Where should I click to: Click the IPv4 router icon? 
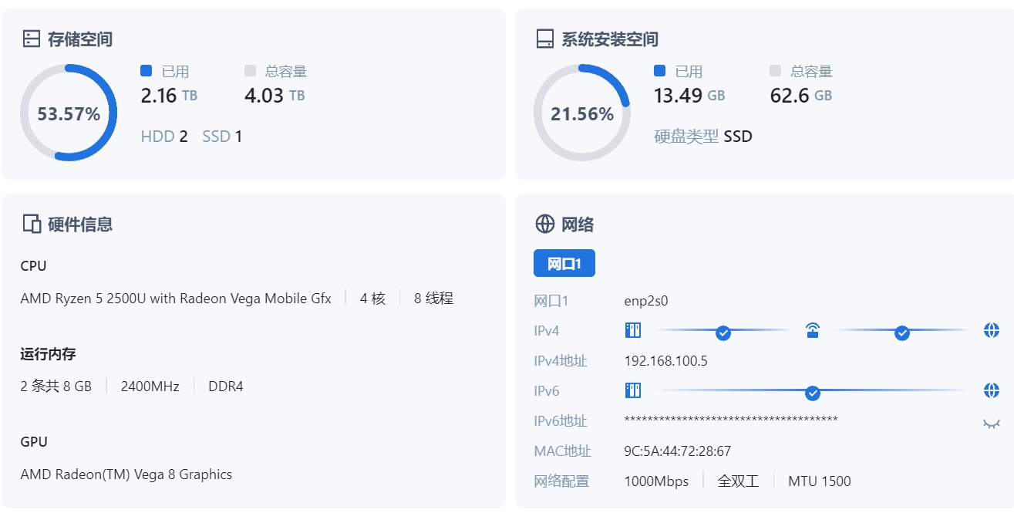813,331
